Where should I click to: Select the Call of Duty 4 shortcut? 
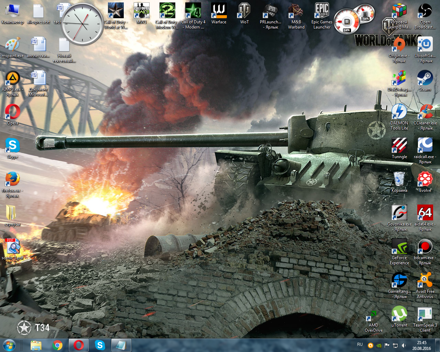click(193, 16)
